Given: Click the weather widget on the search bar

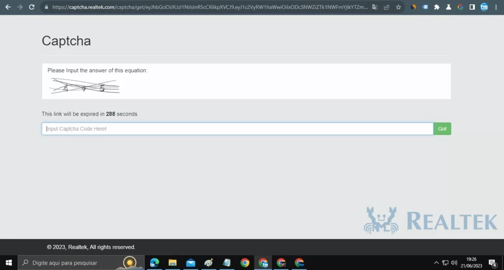Looking at the screenshot, I should tap(130, 263).
